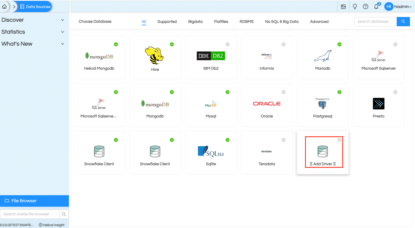Image resolution: width=415 pixels, height=228 pixels.
Task: Open the File Browser button
Action: pyautogui.click(x=34, y=201)
